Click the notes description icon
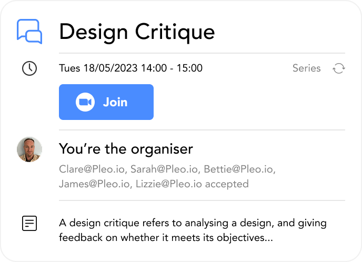 point(29,223)
